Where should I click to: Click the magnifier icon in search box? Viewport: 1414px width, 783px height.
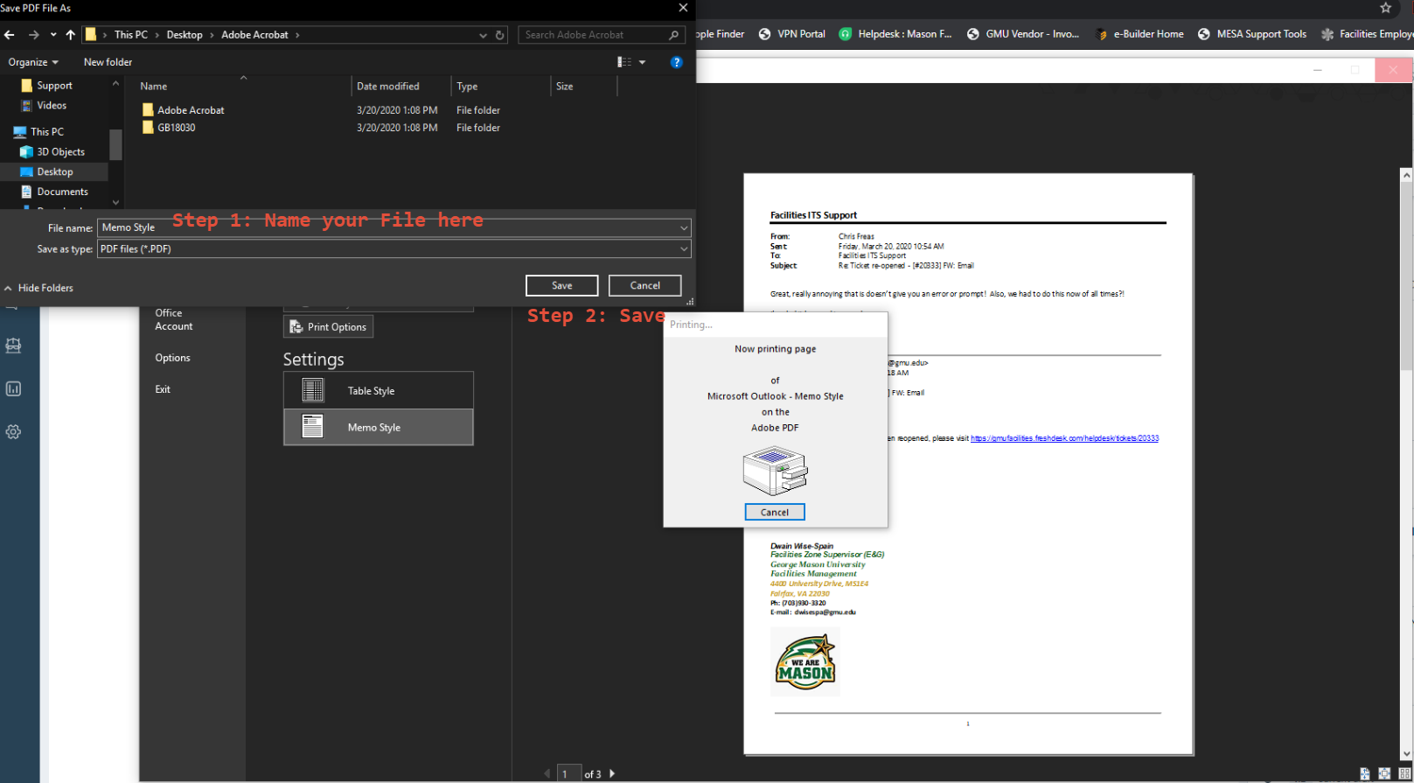pyautogui.click(x=673, y=35)
